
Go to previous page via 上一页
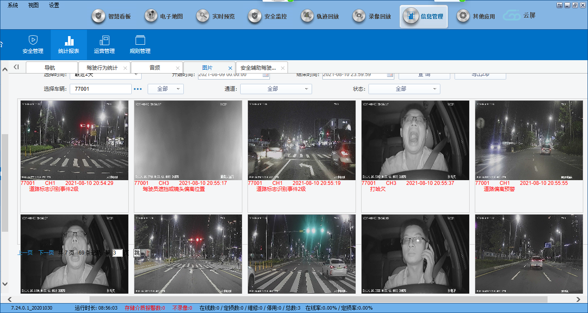25,253
